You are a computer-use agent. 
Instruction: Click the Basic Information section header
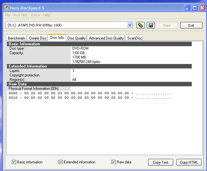pyautogui.click(x=99, y=44)
